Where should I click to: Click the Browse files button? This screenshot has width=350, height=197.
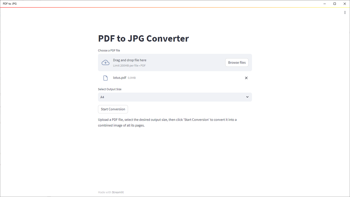[x=236, y=62]
